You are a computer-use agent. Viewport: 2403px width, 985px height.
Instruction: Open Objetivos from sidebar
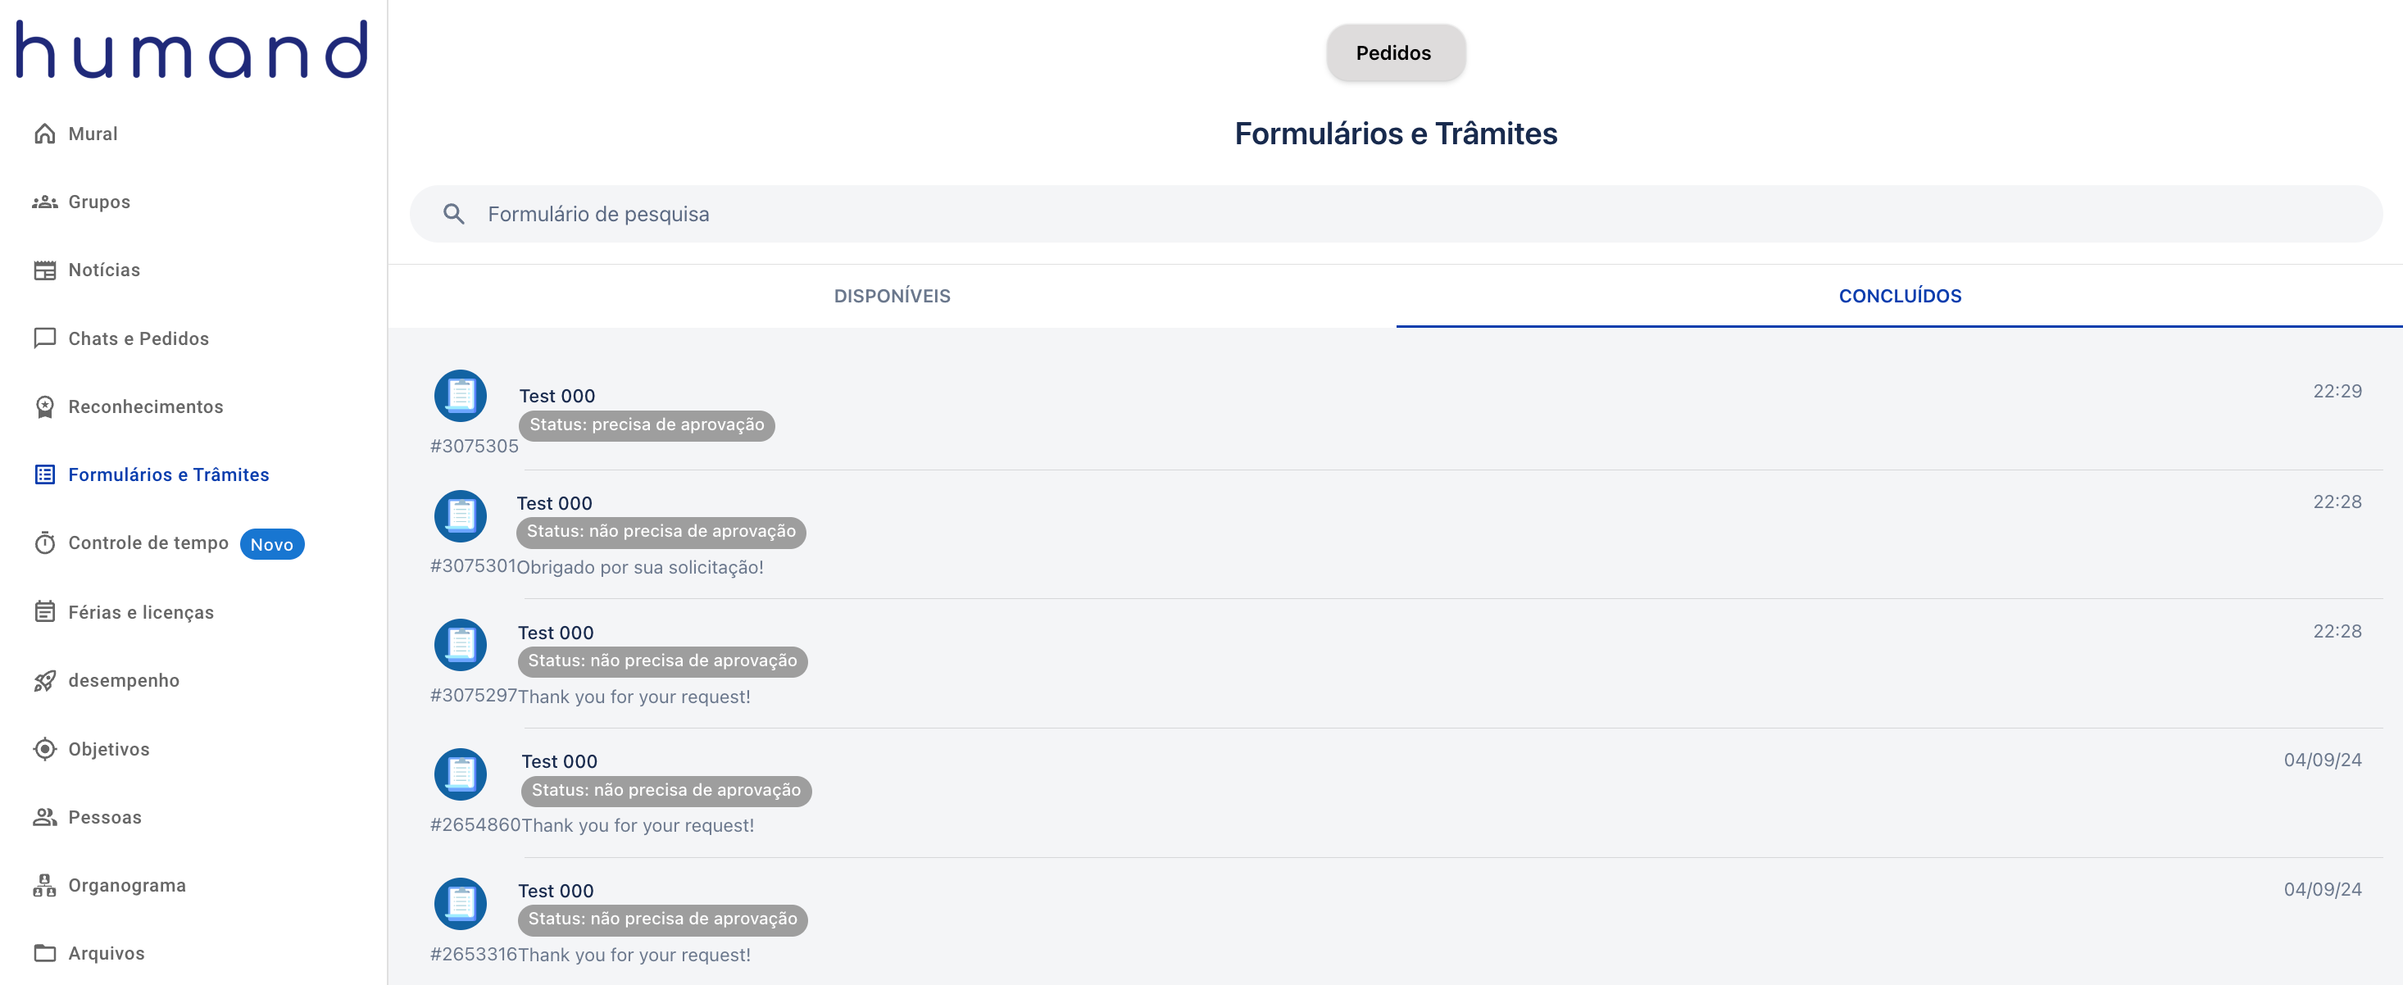point(108,749)
